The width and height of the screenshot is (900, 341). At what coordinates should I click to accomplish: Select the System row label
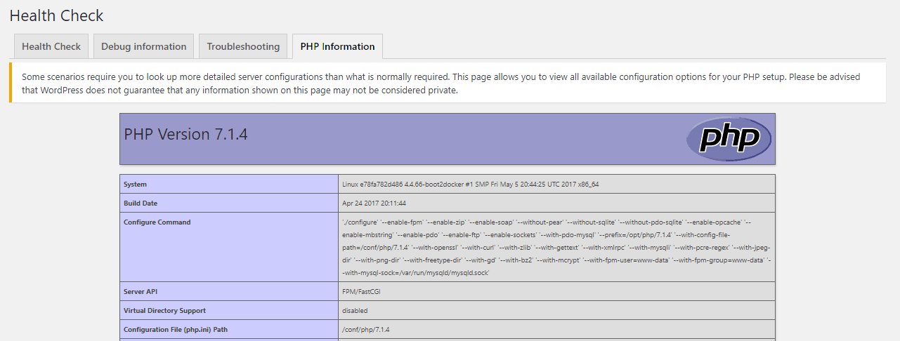135,185
